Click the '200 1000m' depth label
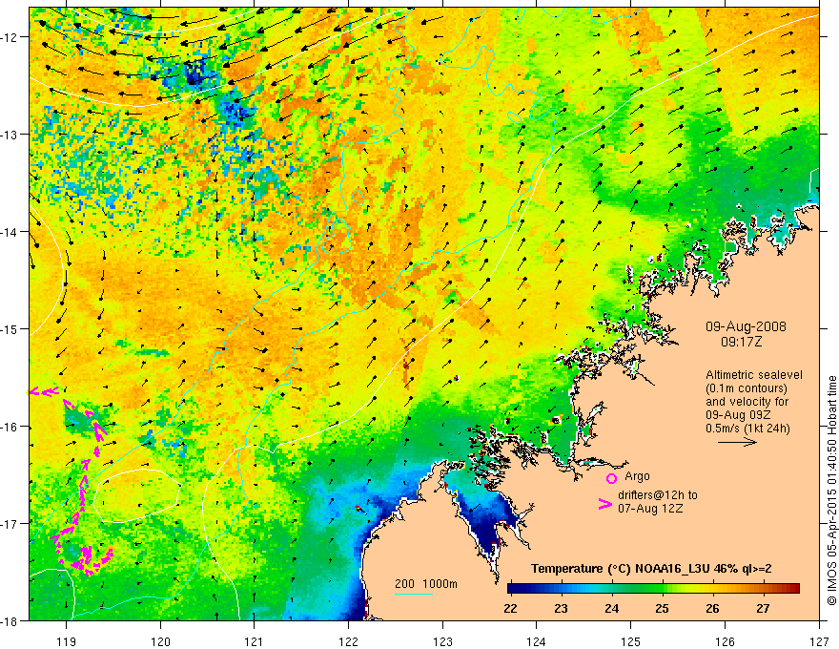Screen dimensions: 839x649 [x=426, y=584]
